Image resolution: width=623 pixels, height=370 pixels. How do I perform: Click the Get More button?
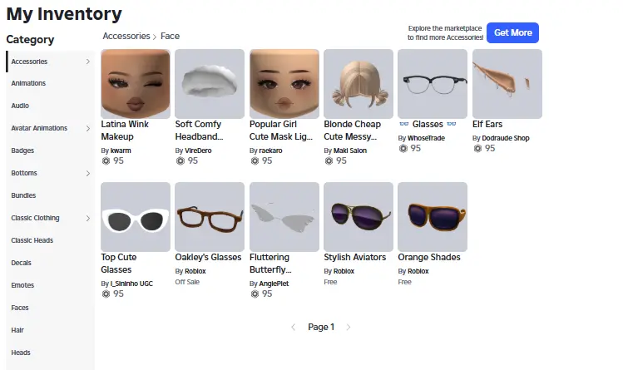click(512, 32)
